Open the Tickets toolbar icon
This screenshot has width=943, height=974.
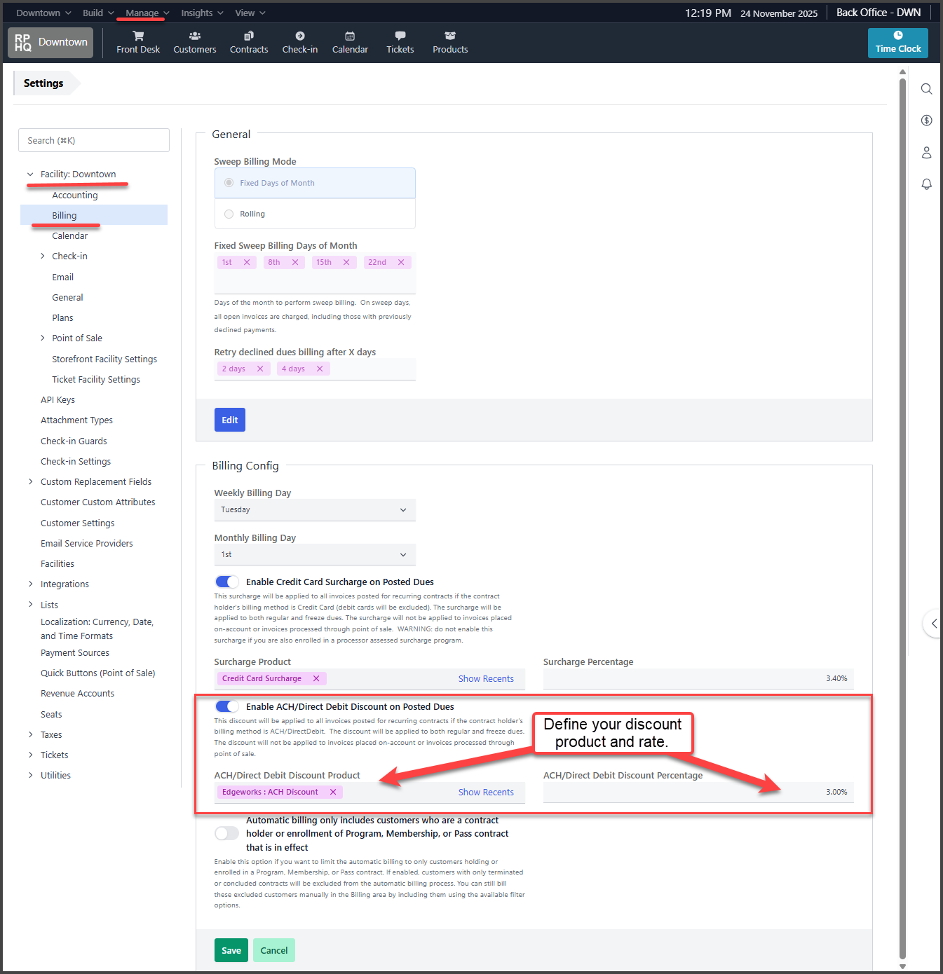(400, 36)
